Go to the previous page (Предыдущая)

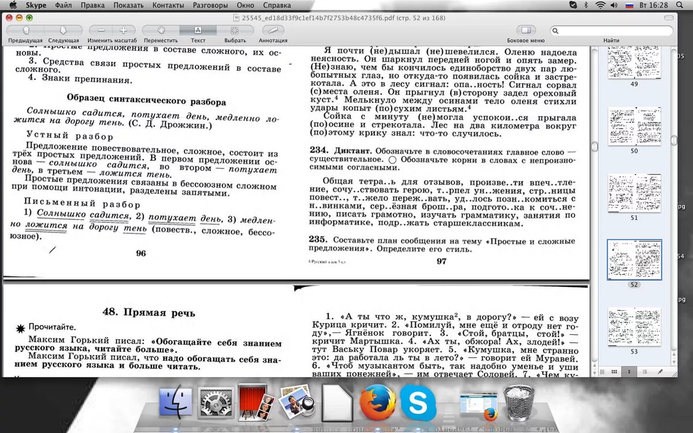point(25,30)
